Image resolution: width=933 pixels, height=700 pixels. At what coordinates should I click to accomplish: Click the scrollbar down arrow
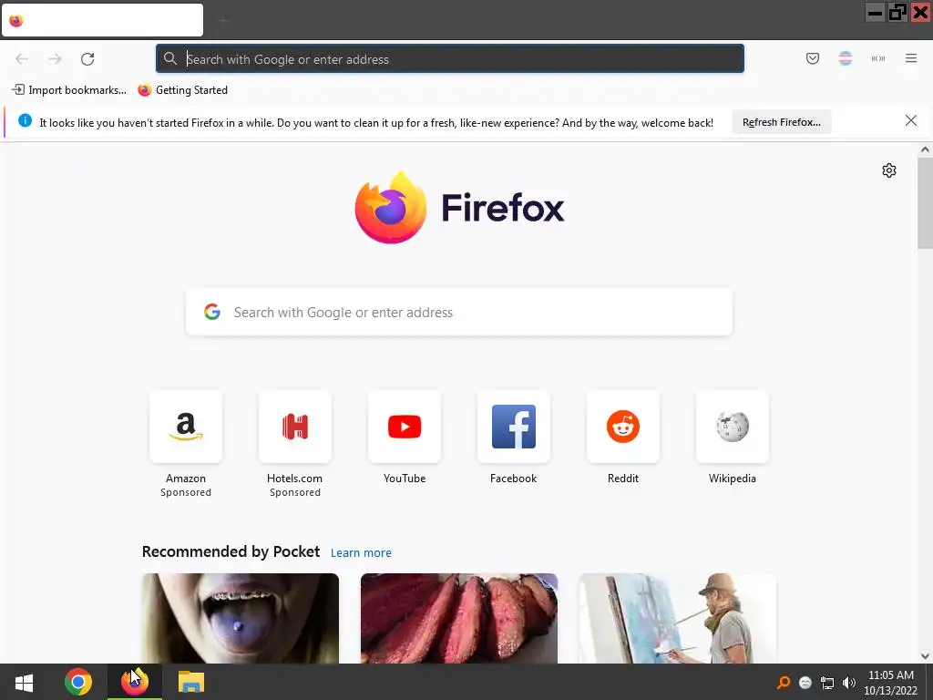(925, 656)
